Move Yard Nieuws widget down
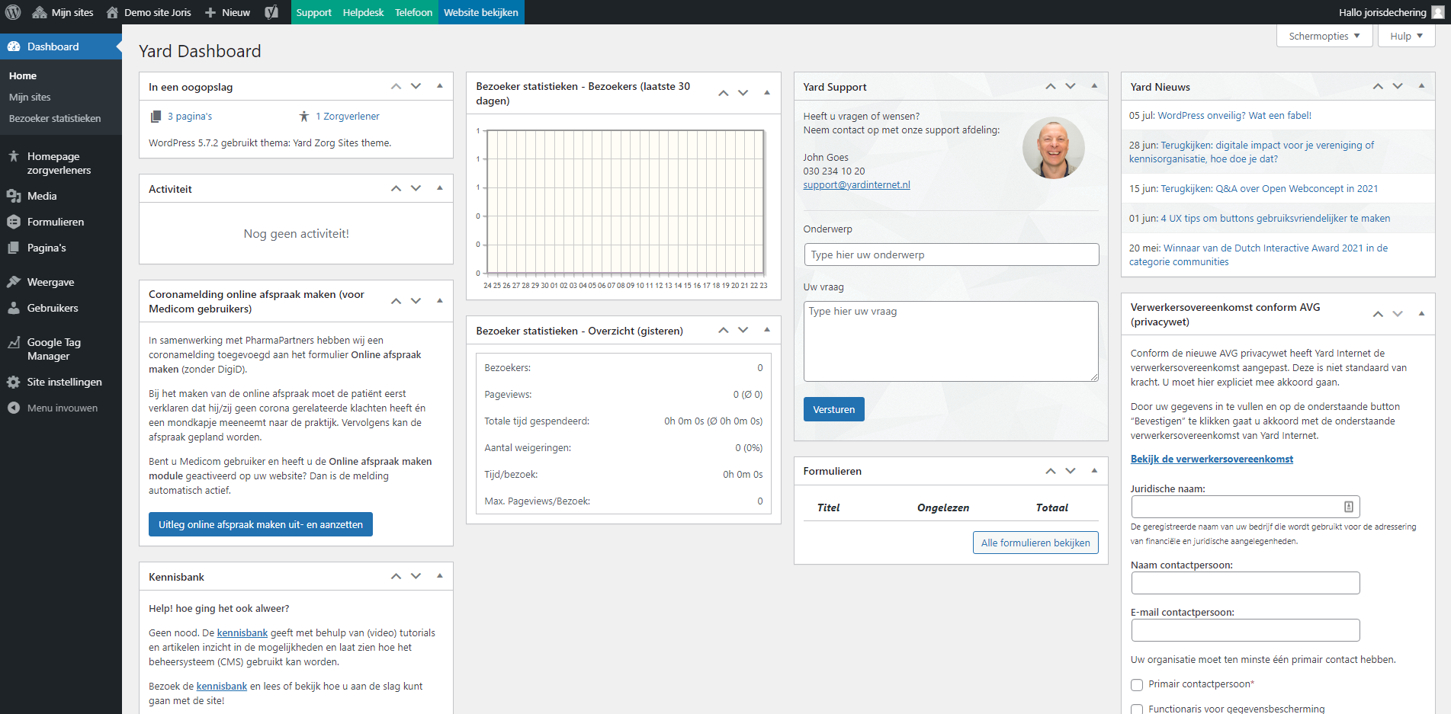The width and height of the screenshot is (1451, 714). point(1398,86)
